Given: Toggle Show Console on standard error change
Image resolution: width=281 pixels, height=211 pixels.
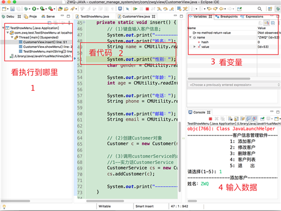Looking at the screenshot, I should tap(255, 118).
